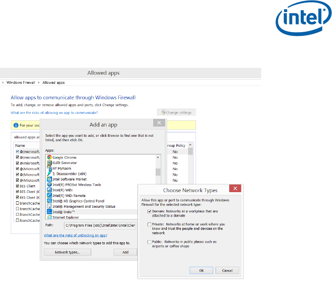Click Intel(R) PROSet Wireless Tools icon
The height and width of the screenshot is (294, 332).
(x=49, y=185)
